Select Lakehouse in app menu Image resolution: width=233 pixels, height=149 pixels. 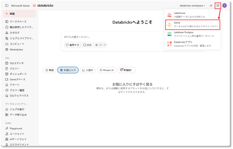pos(193,15)
